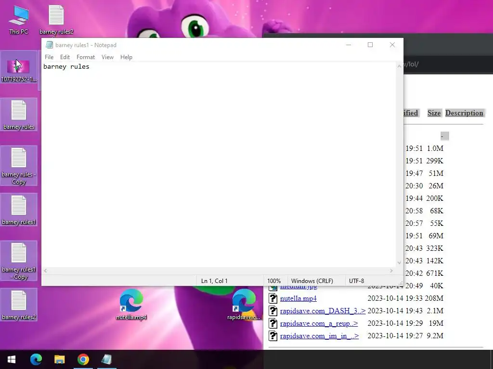Screen dimensions: 493x369
Task: Sort browser listing by Description column
Action: tap(464, 113)
